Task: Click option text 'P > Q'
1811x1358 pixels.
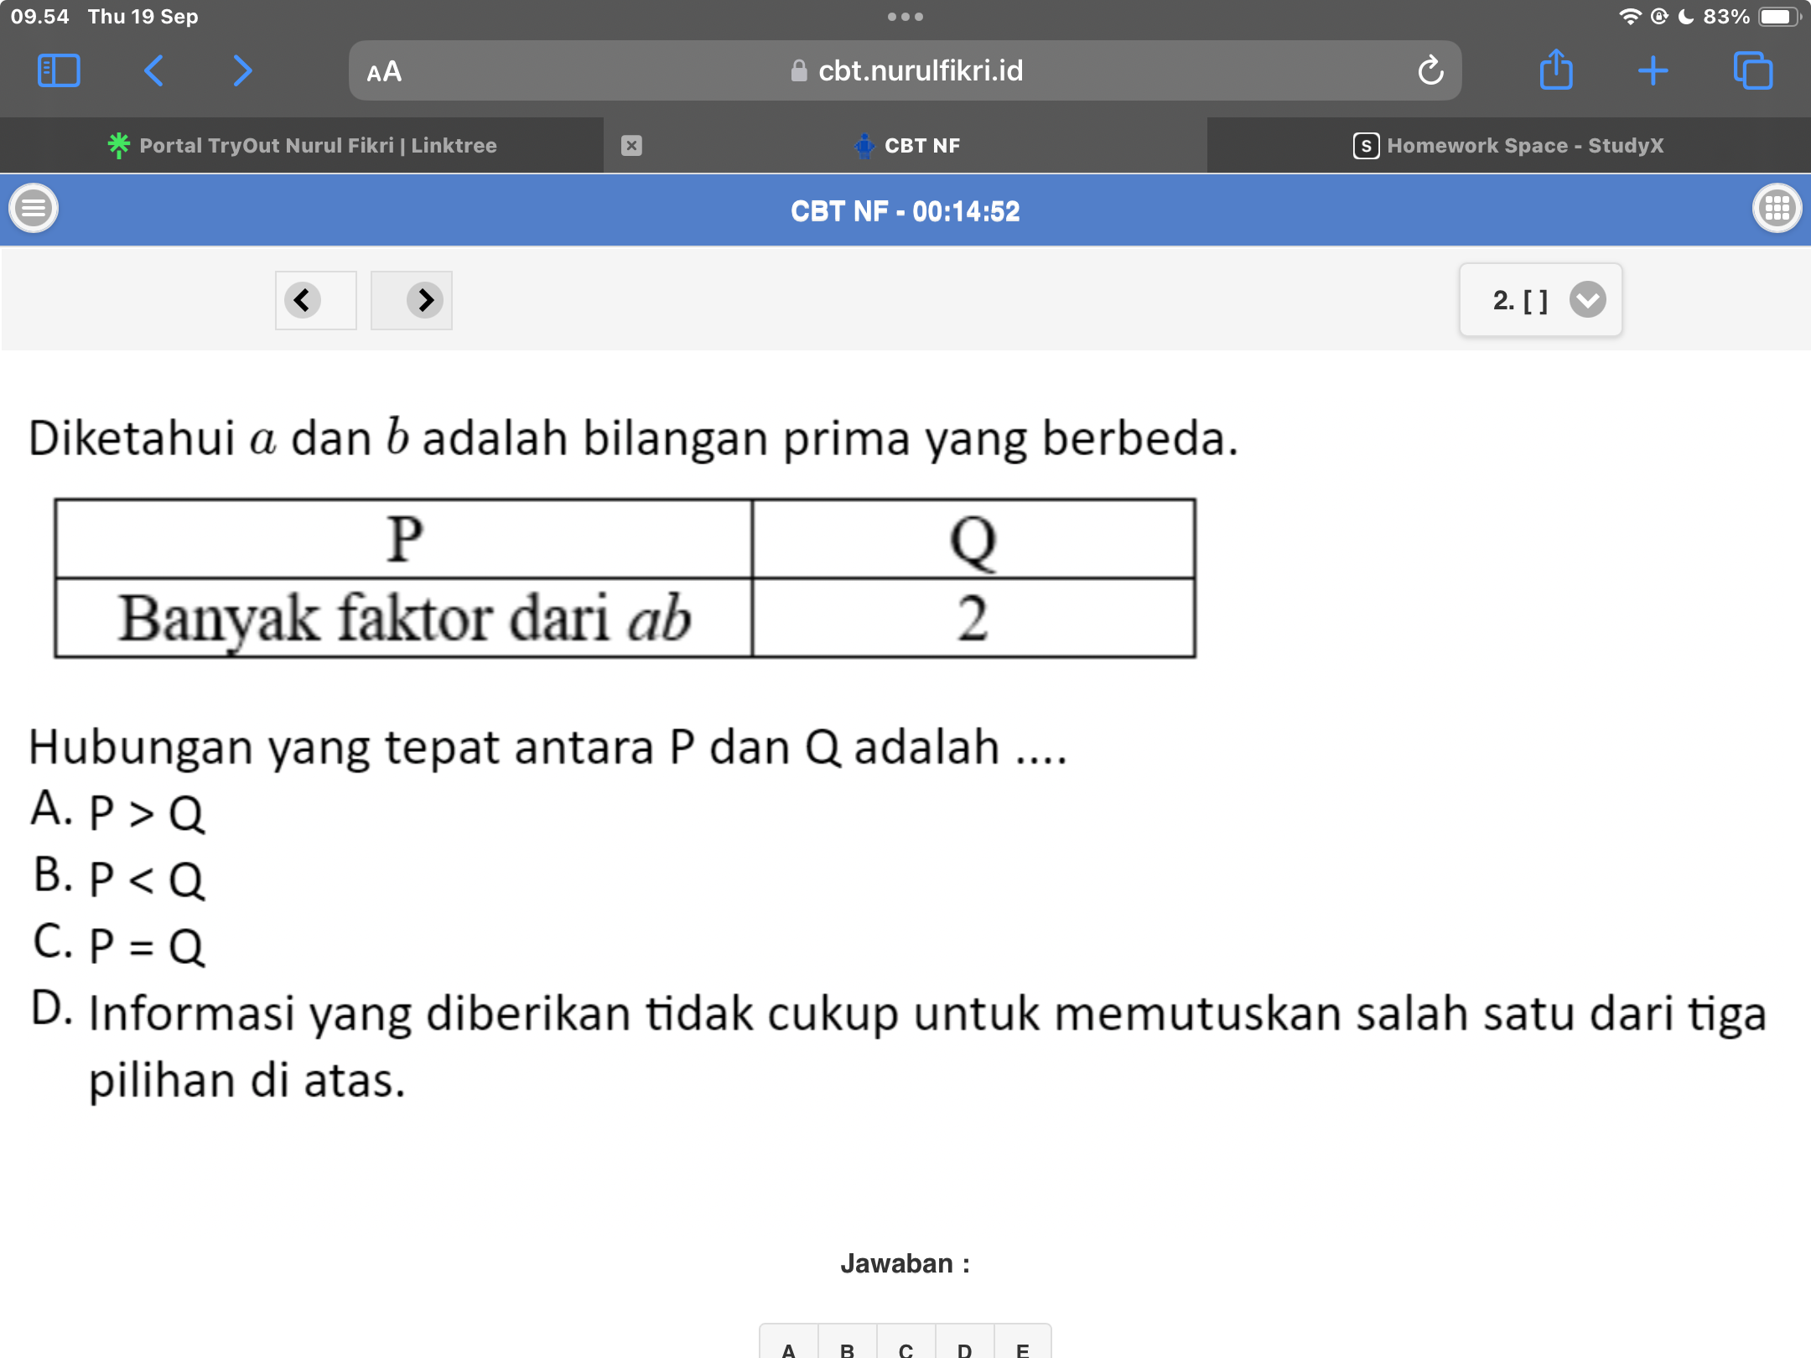Action: click(147, 813)
